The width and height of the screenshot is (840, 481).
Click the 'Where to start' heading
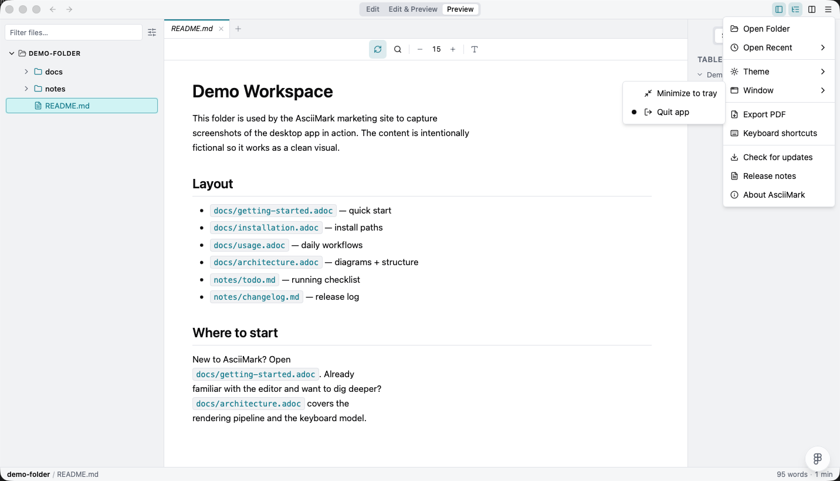click(235, 333)
